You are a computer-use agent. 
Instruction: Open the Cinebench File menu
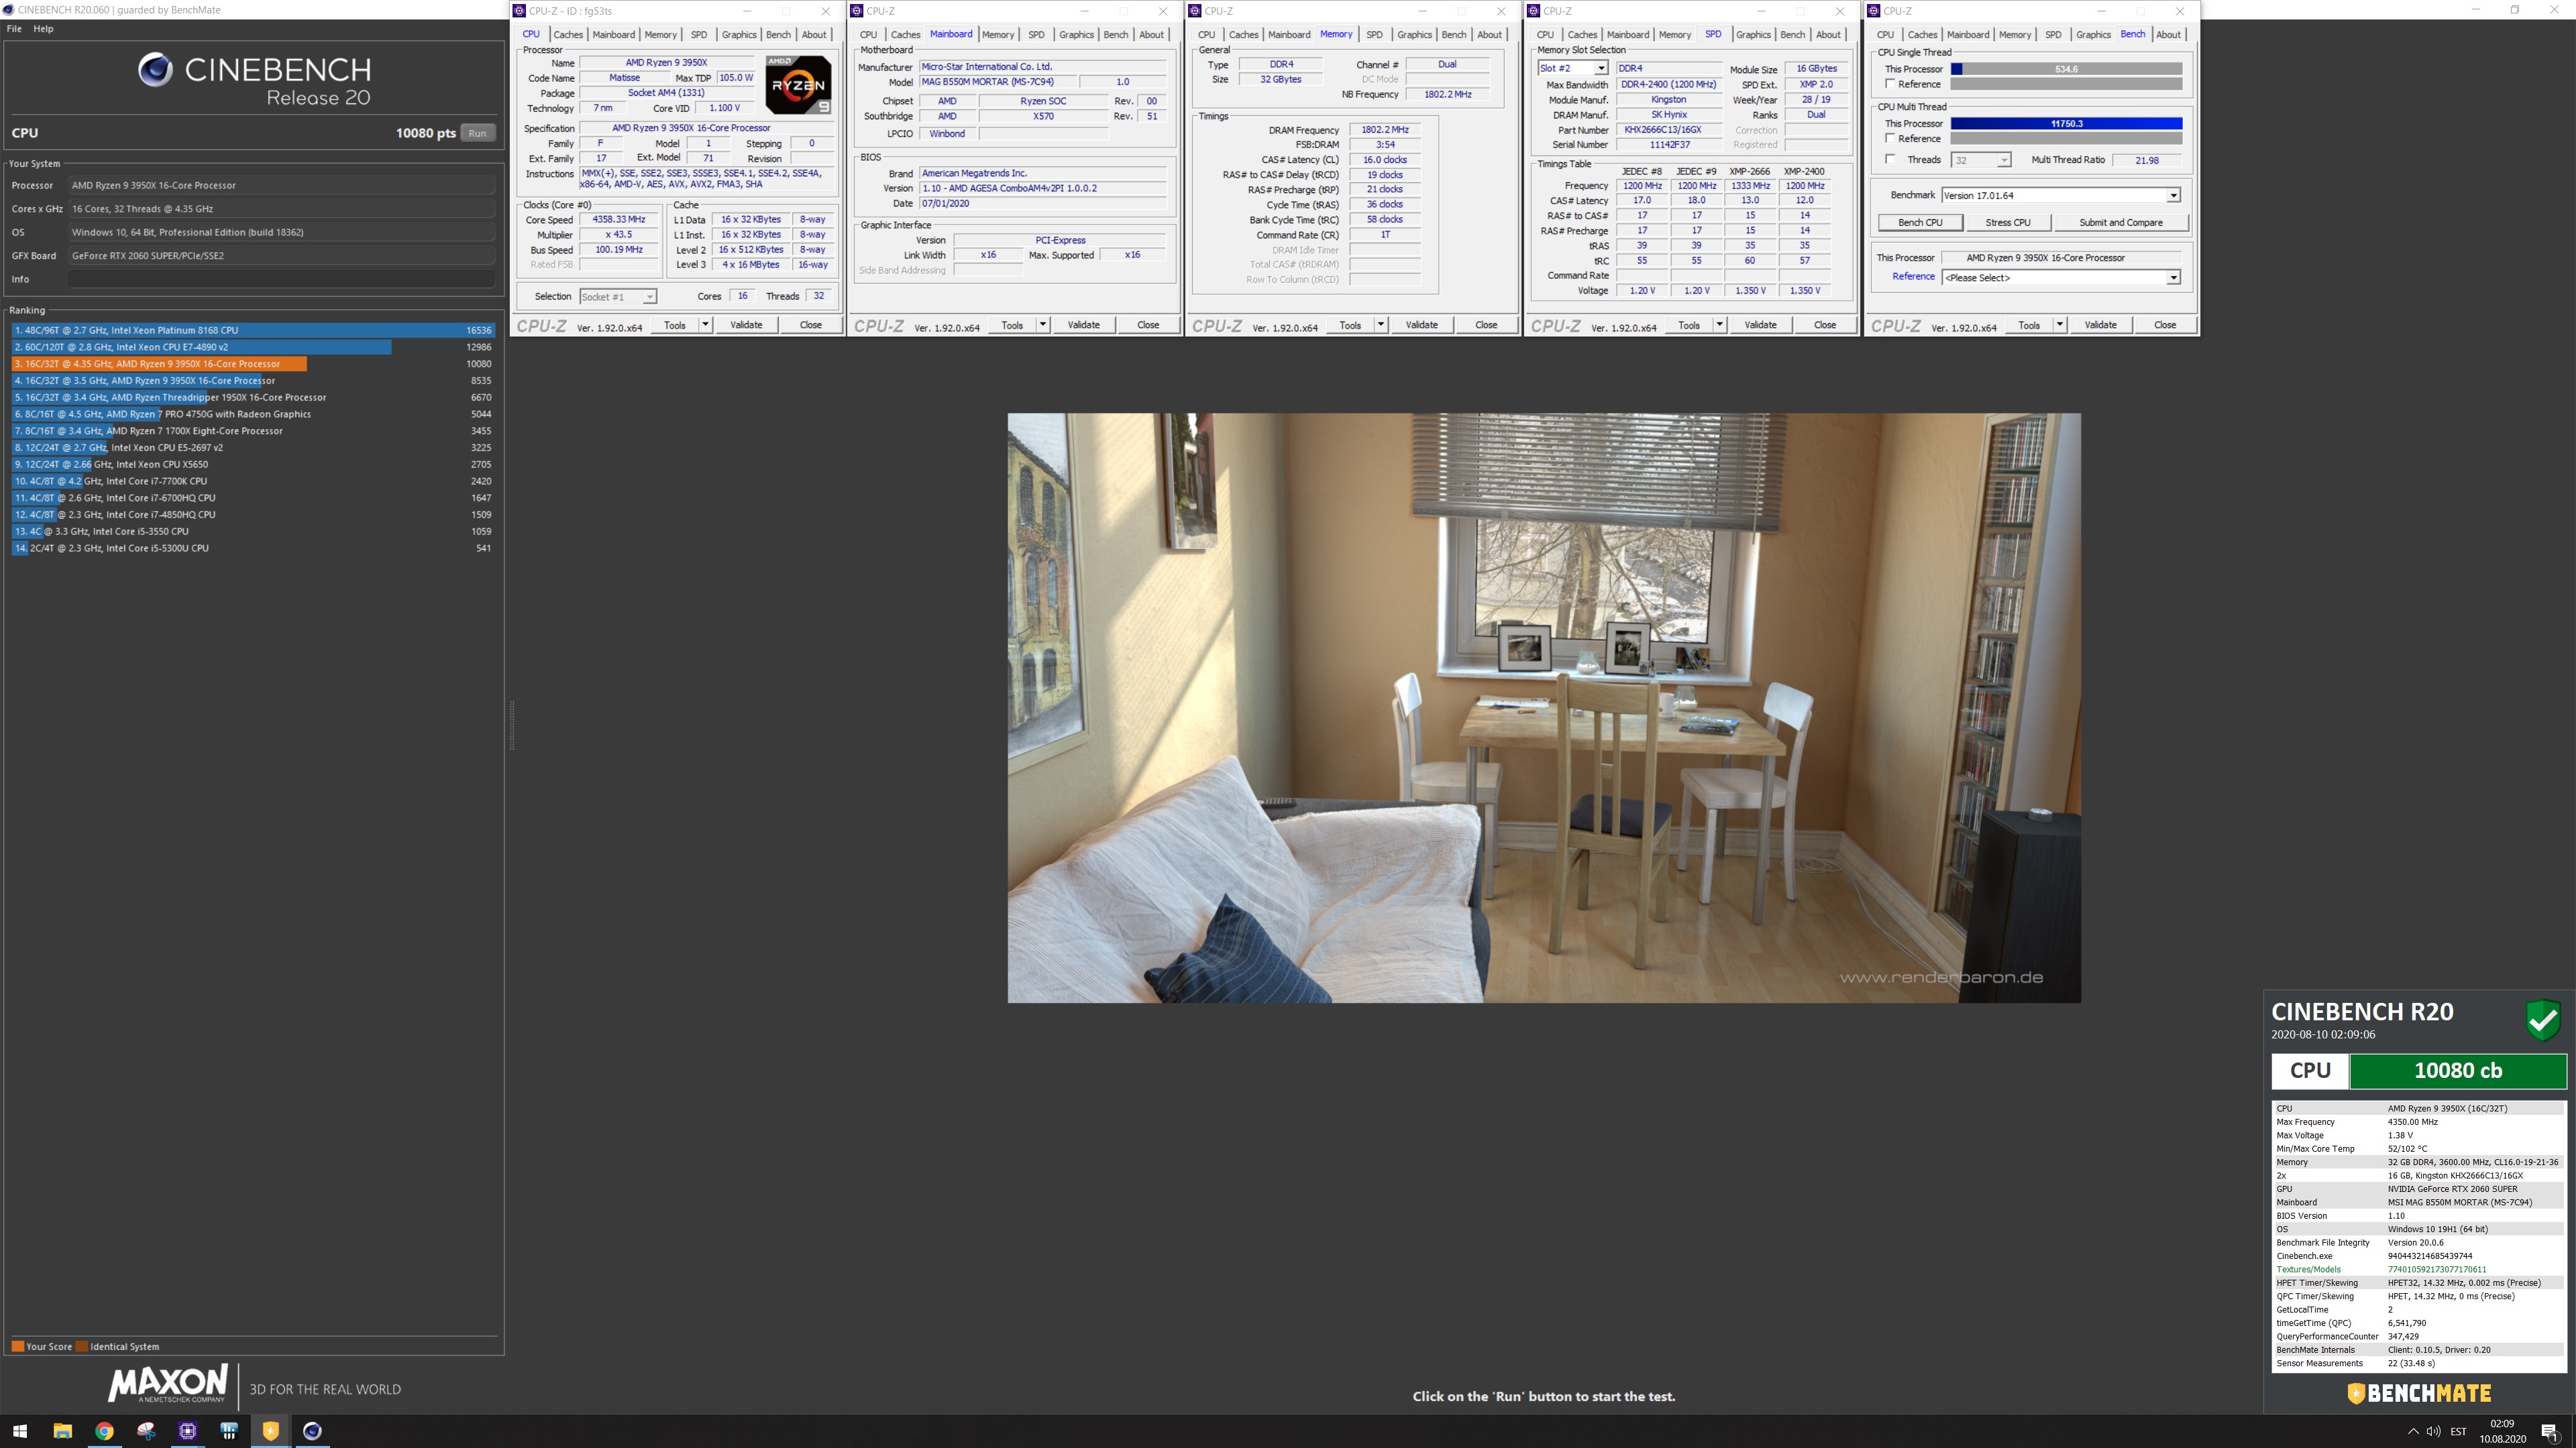click(x=14, y=28)
